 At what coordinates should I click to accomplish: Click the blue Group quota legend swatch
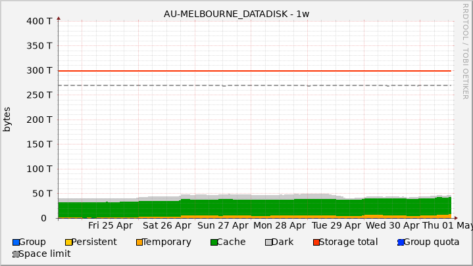click(x=401, y=242)
